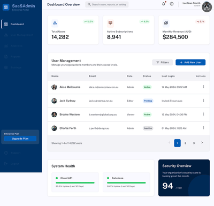Image resolution: width=214 pixels, height=206 pixels.
Task: Click the Cloud API uptime bar
Action: point(75,182)
